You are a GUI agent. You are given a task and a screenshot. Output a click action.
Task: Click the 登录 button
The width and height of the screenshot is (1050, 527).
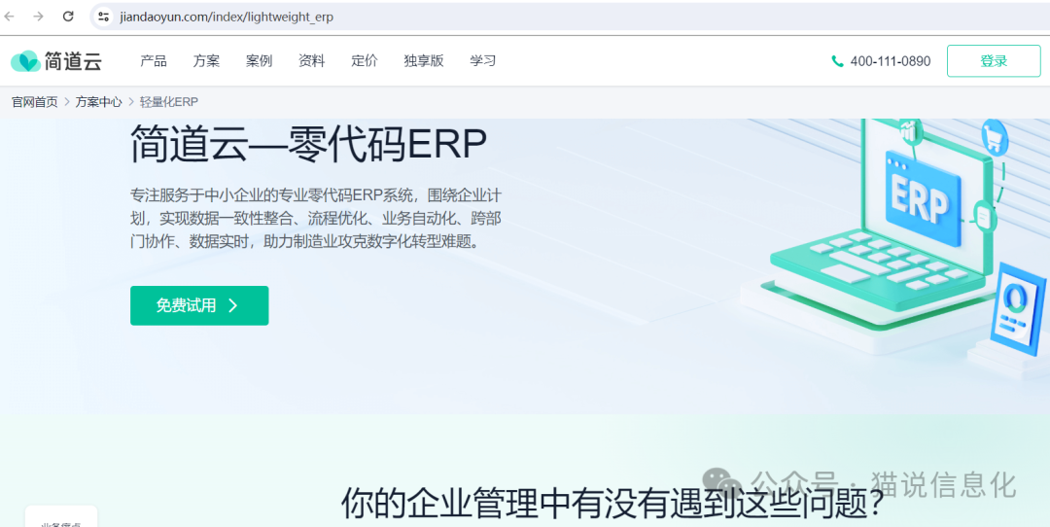(994, 61)
